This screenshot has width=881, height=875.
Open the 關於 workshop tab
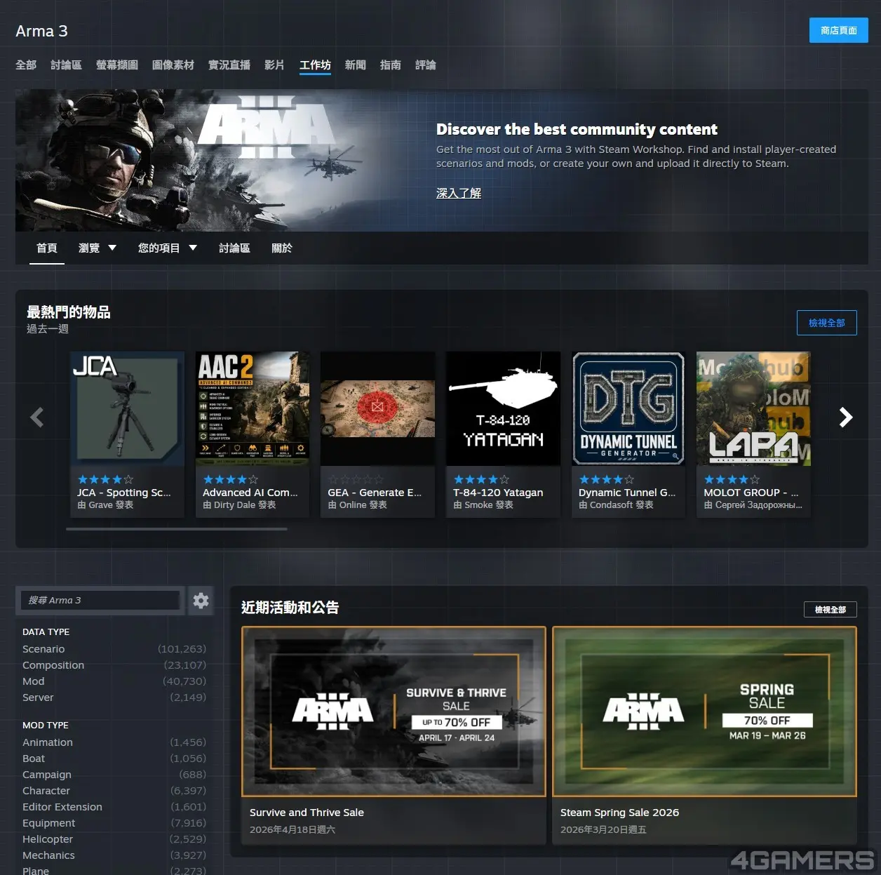pyautogui.click(x=282, y=248)
